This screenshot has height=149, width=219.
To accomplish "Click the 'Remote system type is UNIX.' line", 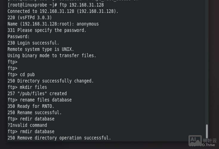I will point(41,49).
